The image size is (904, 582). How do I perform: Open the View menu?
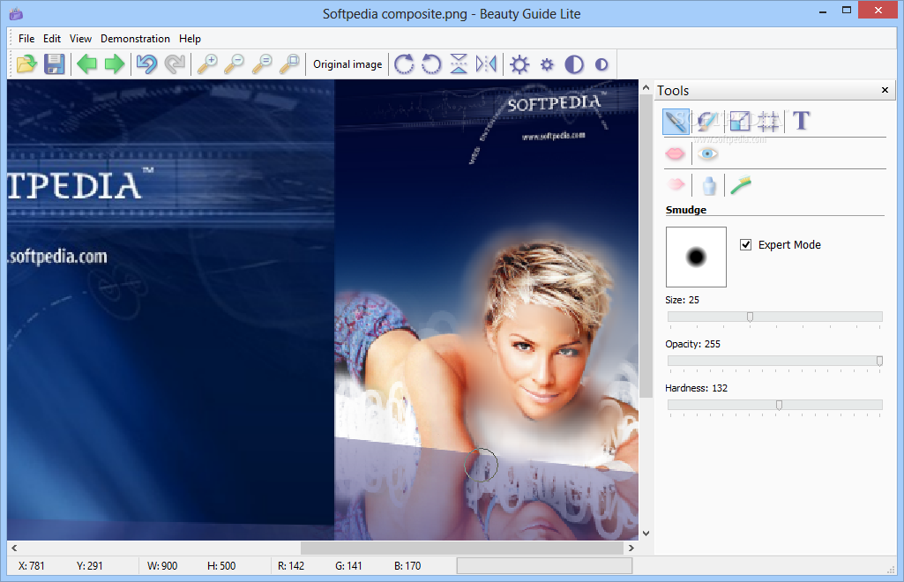click(x=81, y=39)
